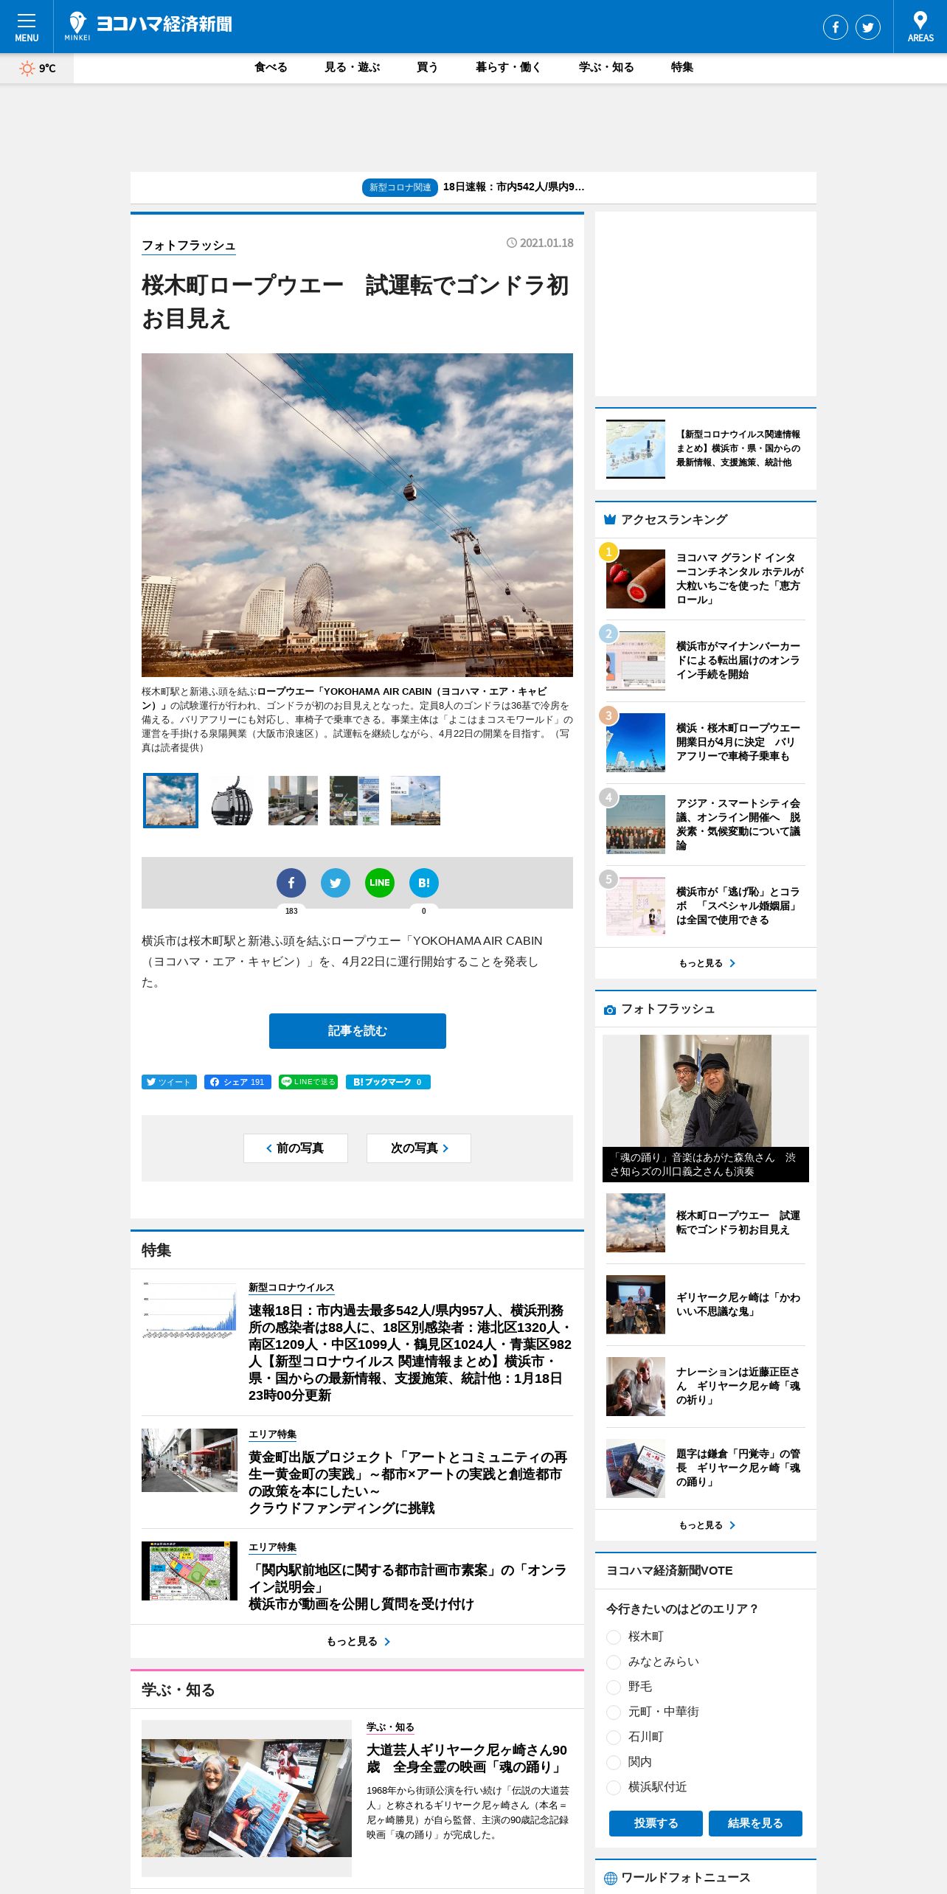Select the 横浜駅付近 radio option
This screenshot has height=1894, width=947.
(x=613, y=1788)
